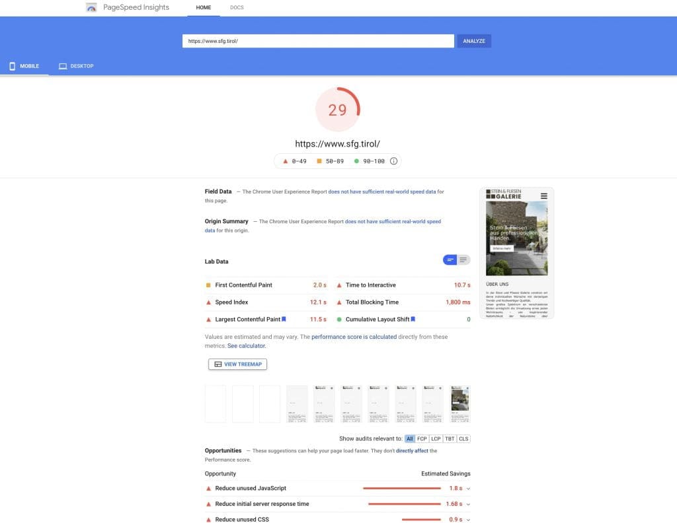Filter audits by LCP
677x523 pixels.
click(436, 438)
